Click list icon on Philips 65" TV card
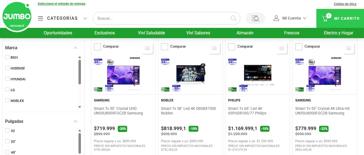 [281, 48]
